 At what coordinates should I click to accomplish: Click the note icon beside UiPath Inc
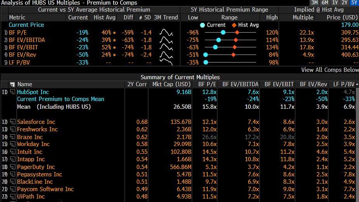pos(12,197)
